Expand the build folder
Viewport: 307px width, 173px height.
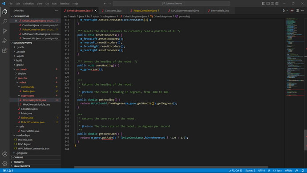click(19, 60)
